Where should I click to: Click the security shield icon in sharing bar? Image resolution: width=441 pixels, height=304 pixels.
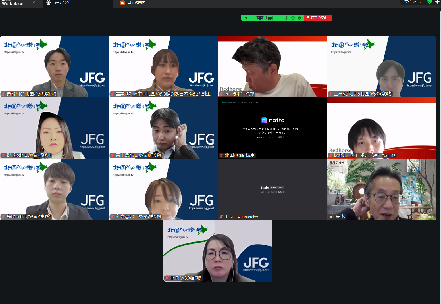[299, 18]
